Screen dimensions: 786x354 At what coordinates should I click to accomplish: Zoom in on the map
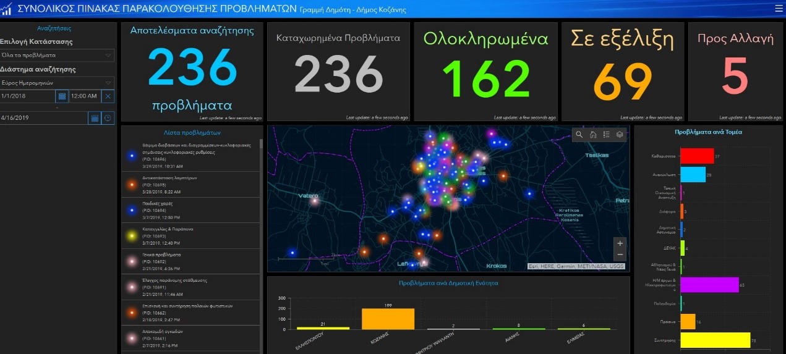(x=620, y=243)
